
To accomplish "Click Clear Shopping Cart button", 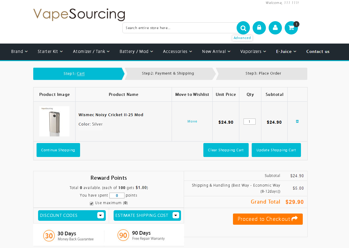I will click(x=226, y=150).
